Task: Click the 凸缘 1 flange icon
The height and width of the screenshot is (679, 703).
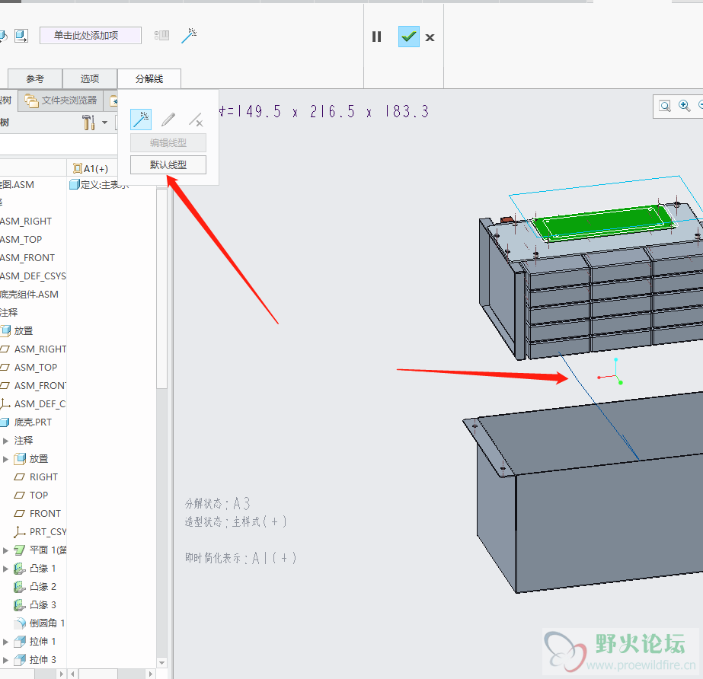Action: [20, 569]
